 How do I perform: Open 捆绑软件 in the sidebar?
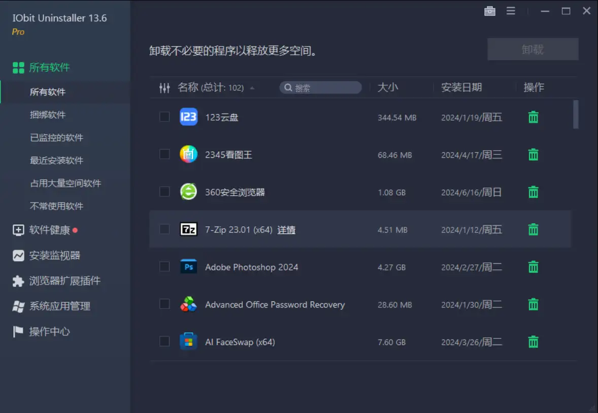48,115
